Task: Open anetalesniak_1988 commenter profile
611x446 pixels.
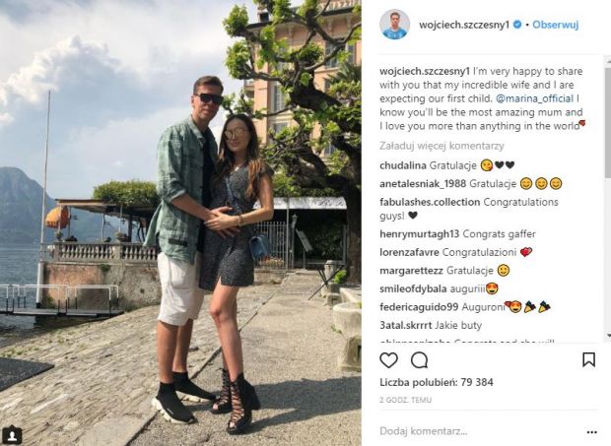Action: click(423, 184)
